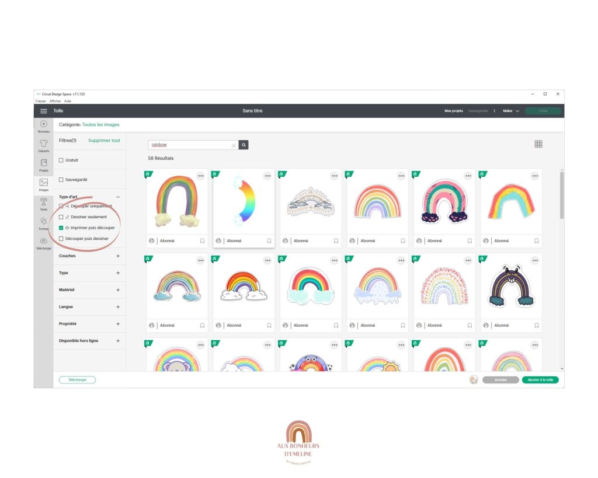This screenshot has height=478, width=598.
Task: Open the Maker machine dropdown
Action: pyautogui.click(x=511, y=111)
